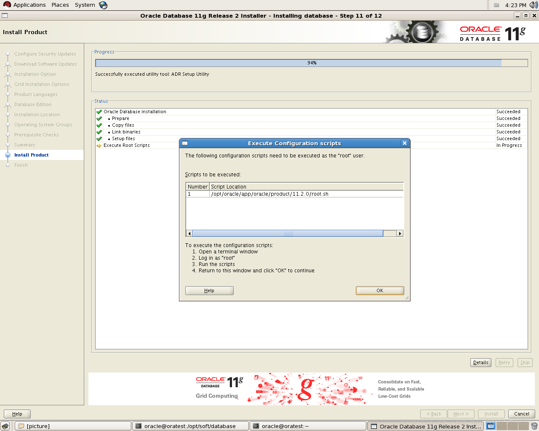Select Prerequisite Checks step

[37, 135]
